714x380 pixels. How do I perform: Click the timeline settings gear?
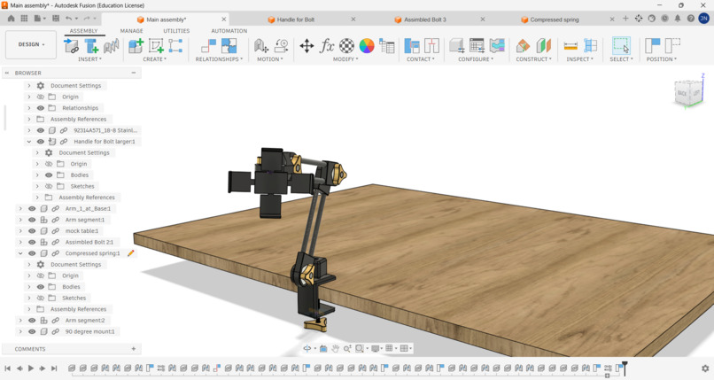(705, 368)
